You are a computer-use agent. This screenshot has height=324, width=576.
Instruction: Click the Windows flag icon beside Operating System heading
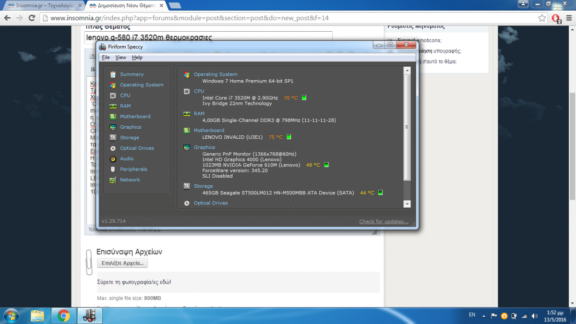(187, 74)
